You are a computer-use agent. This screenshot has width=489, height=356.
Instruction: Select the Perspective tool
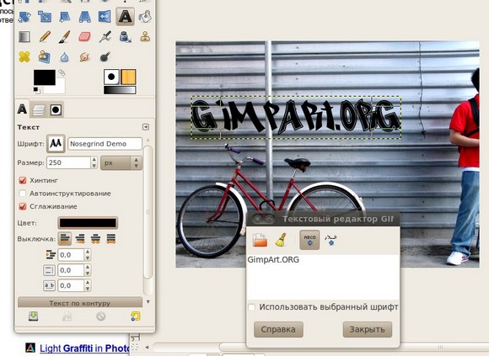pyautogui.click(x=85, y=17)
